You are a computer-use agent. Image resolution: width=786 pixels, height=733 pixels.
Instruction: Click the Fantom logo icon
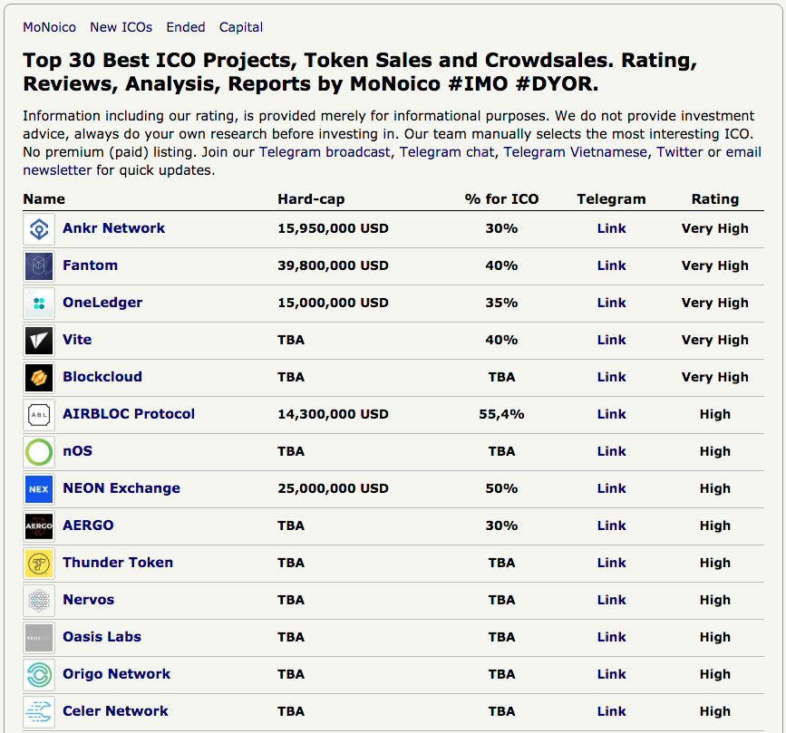pos(39,266)
